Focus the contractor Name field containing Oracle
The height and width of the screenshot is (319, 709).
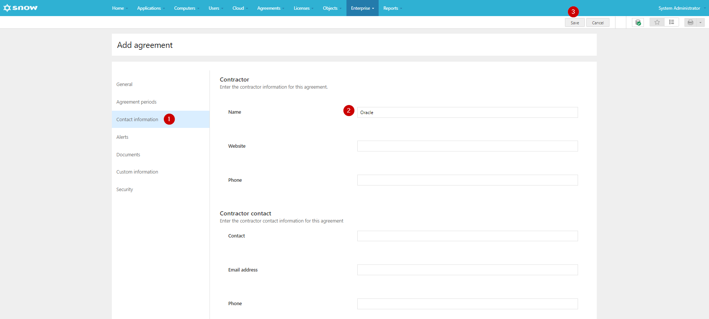pos(467,113)
